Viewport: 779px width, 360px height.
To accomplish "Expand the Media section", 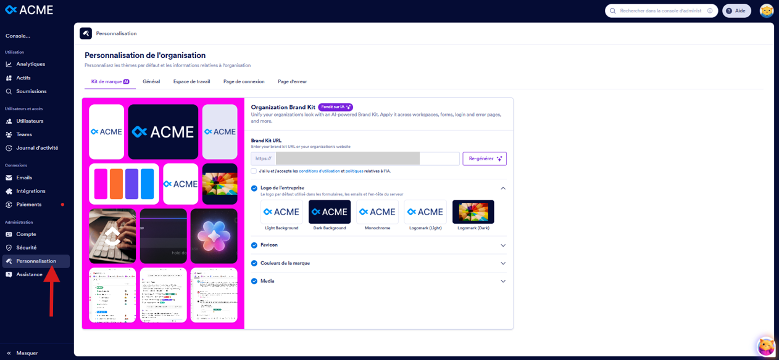I will (503, 280).
